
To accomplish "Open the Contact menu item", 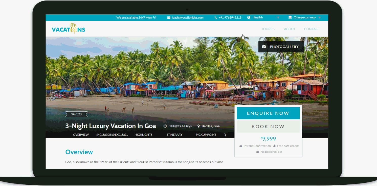I will [312, 29].
